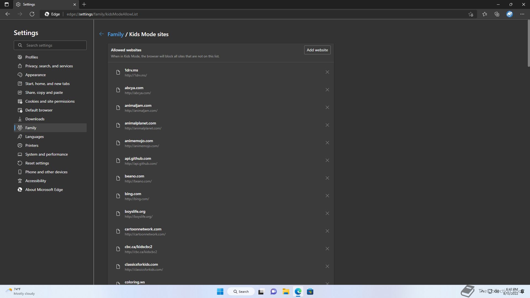Delete api.github.com entry

(327, 161)
